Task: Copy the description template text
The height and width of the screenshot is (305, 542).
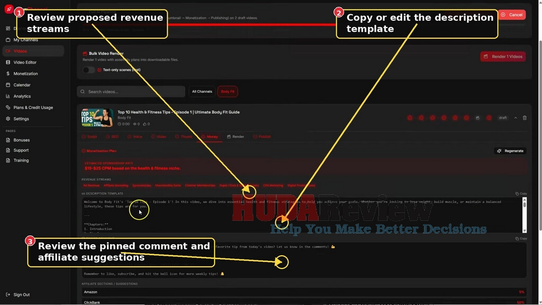Action: (x=521, y=194)
